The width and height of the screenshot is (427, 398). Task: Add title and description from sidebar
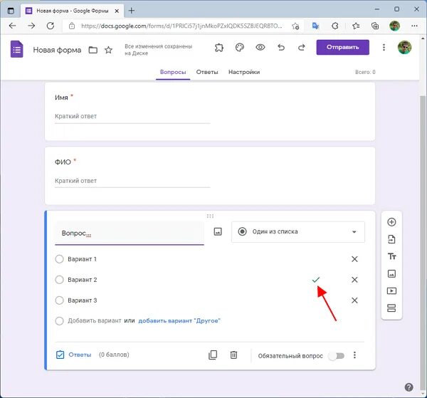[391, 256]
